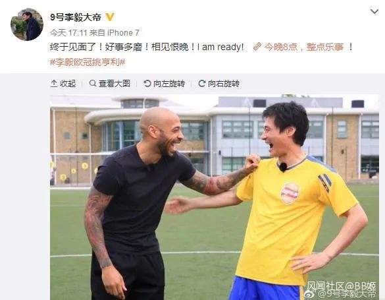Open the 今晚8点，整点乐事 link
The image size is (385, 300).
303,47
